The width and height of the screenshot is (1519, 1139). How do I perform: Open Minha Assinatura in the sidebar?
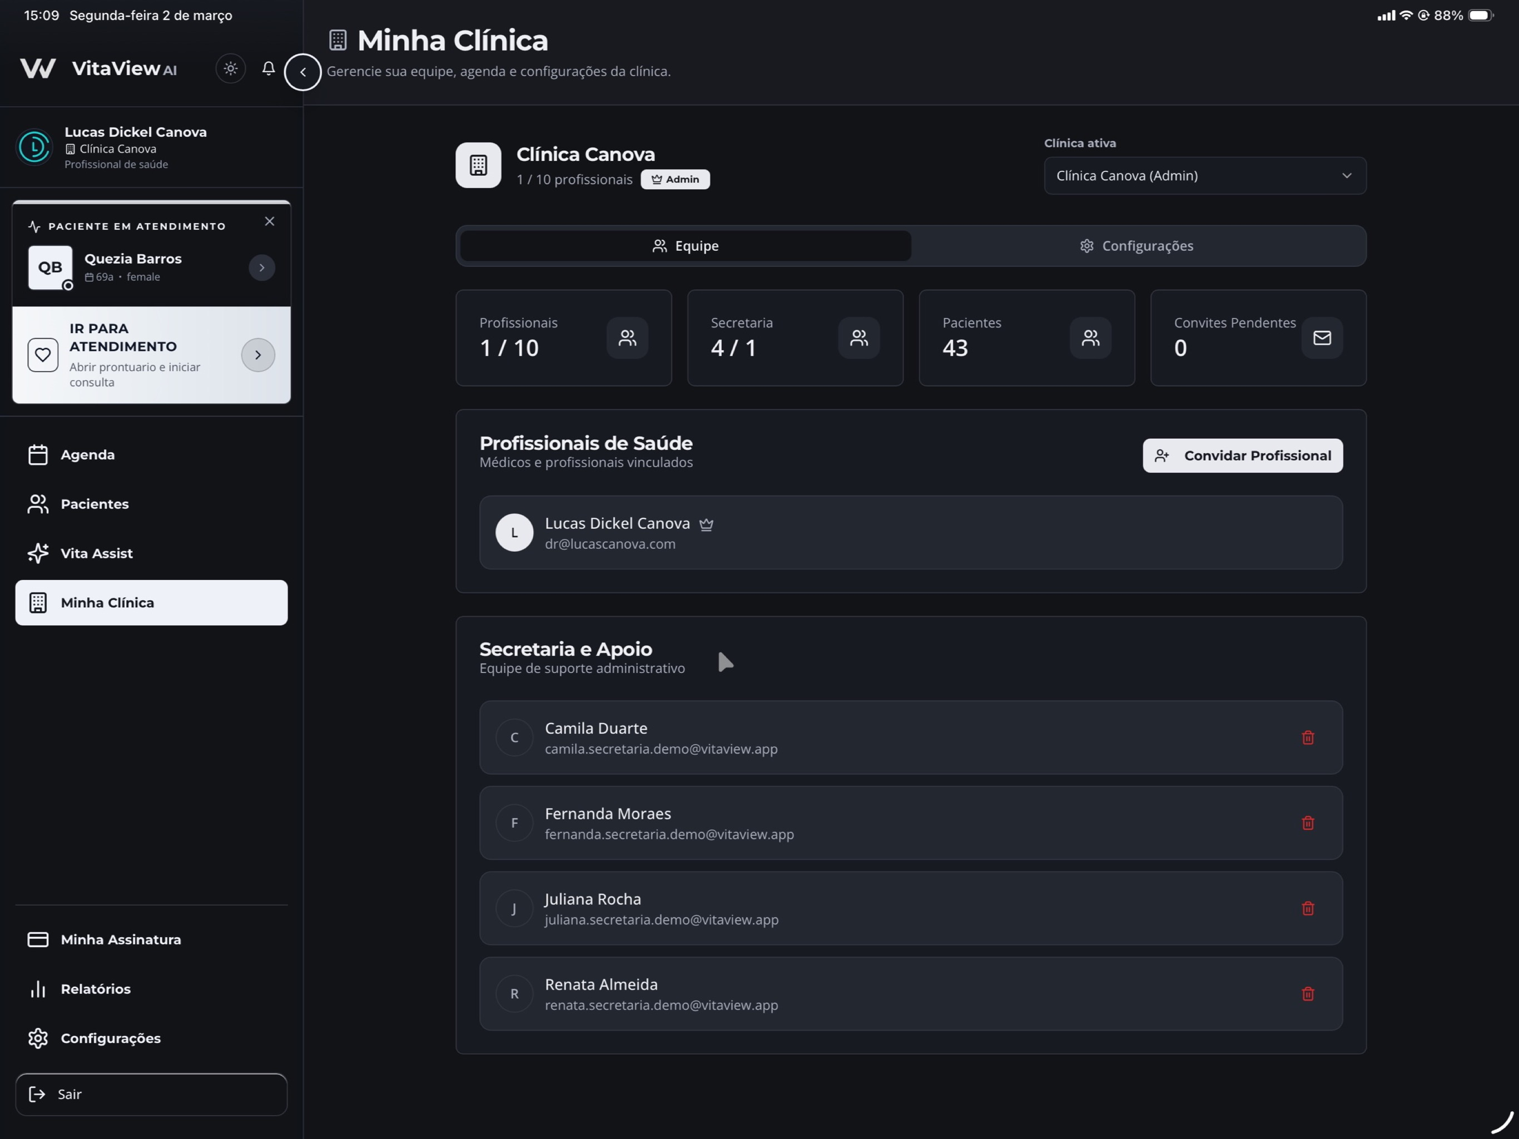[x=151, y=940]
